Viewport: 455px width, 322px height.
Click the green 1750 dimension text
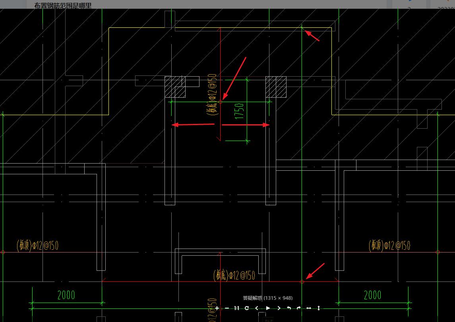tap(239, 111)
